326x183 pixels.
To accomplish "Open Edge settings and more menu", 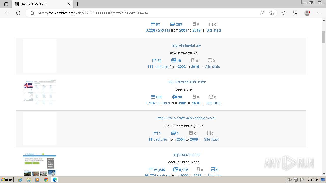I will 319,13.
